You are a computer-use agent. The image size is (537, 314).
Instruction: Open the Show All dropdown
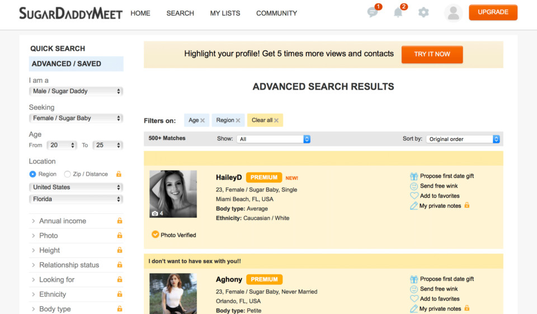pos(273,139)
